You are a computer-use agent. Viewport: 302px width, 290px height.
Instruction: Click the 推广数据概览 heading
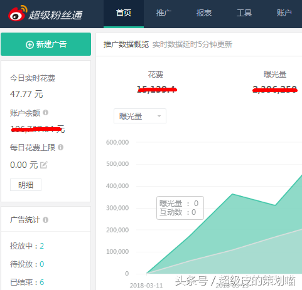[126, 44]
